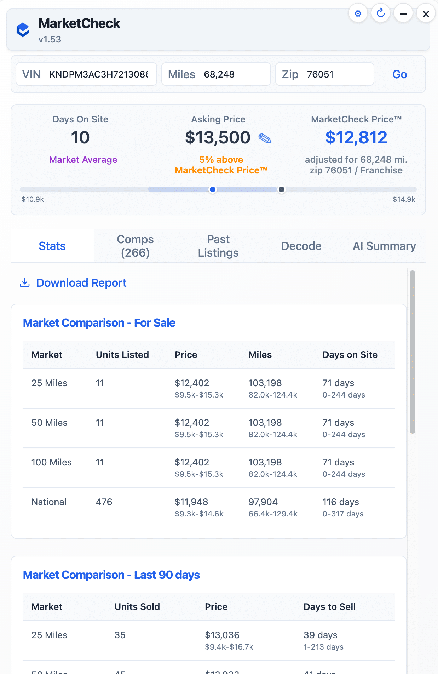Click the $13,036 sold price value

(222, 635)
